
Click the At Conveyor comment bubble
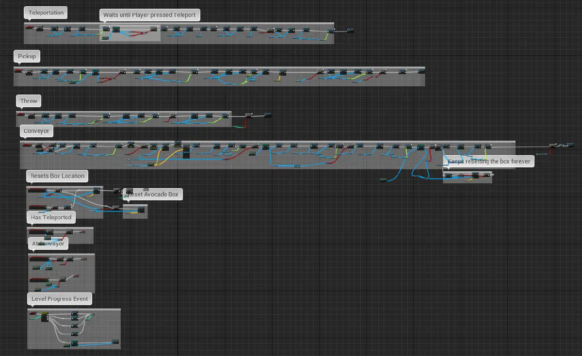click(48, 244)
